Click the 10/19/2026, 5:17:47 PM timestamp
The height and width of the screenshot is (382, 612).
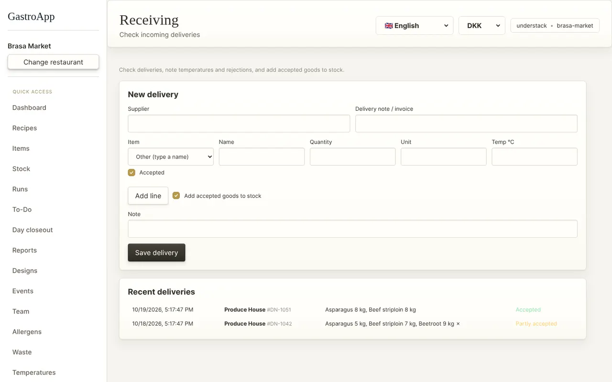coord(163,310)
